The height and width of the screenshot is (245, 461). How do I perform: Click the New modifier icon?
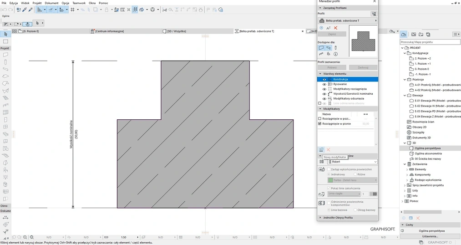pyautogui.click(x=321, y=149)
